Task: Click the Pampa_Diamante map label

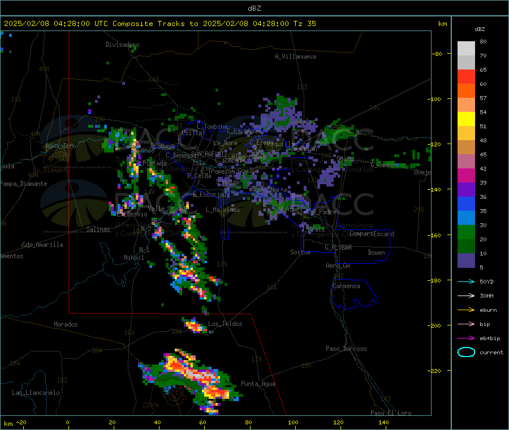Action: (x=23, y=184)
